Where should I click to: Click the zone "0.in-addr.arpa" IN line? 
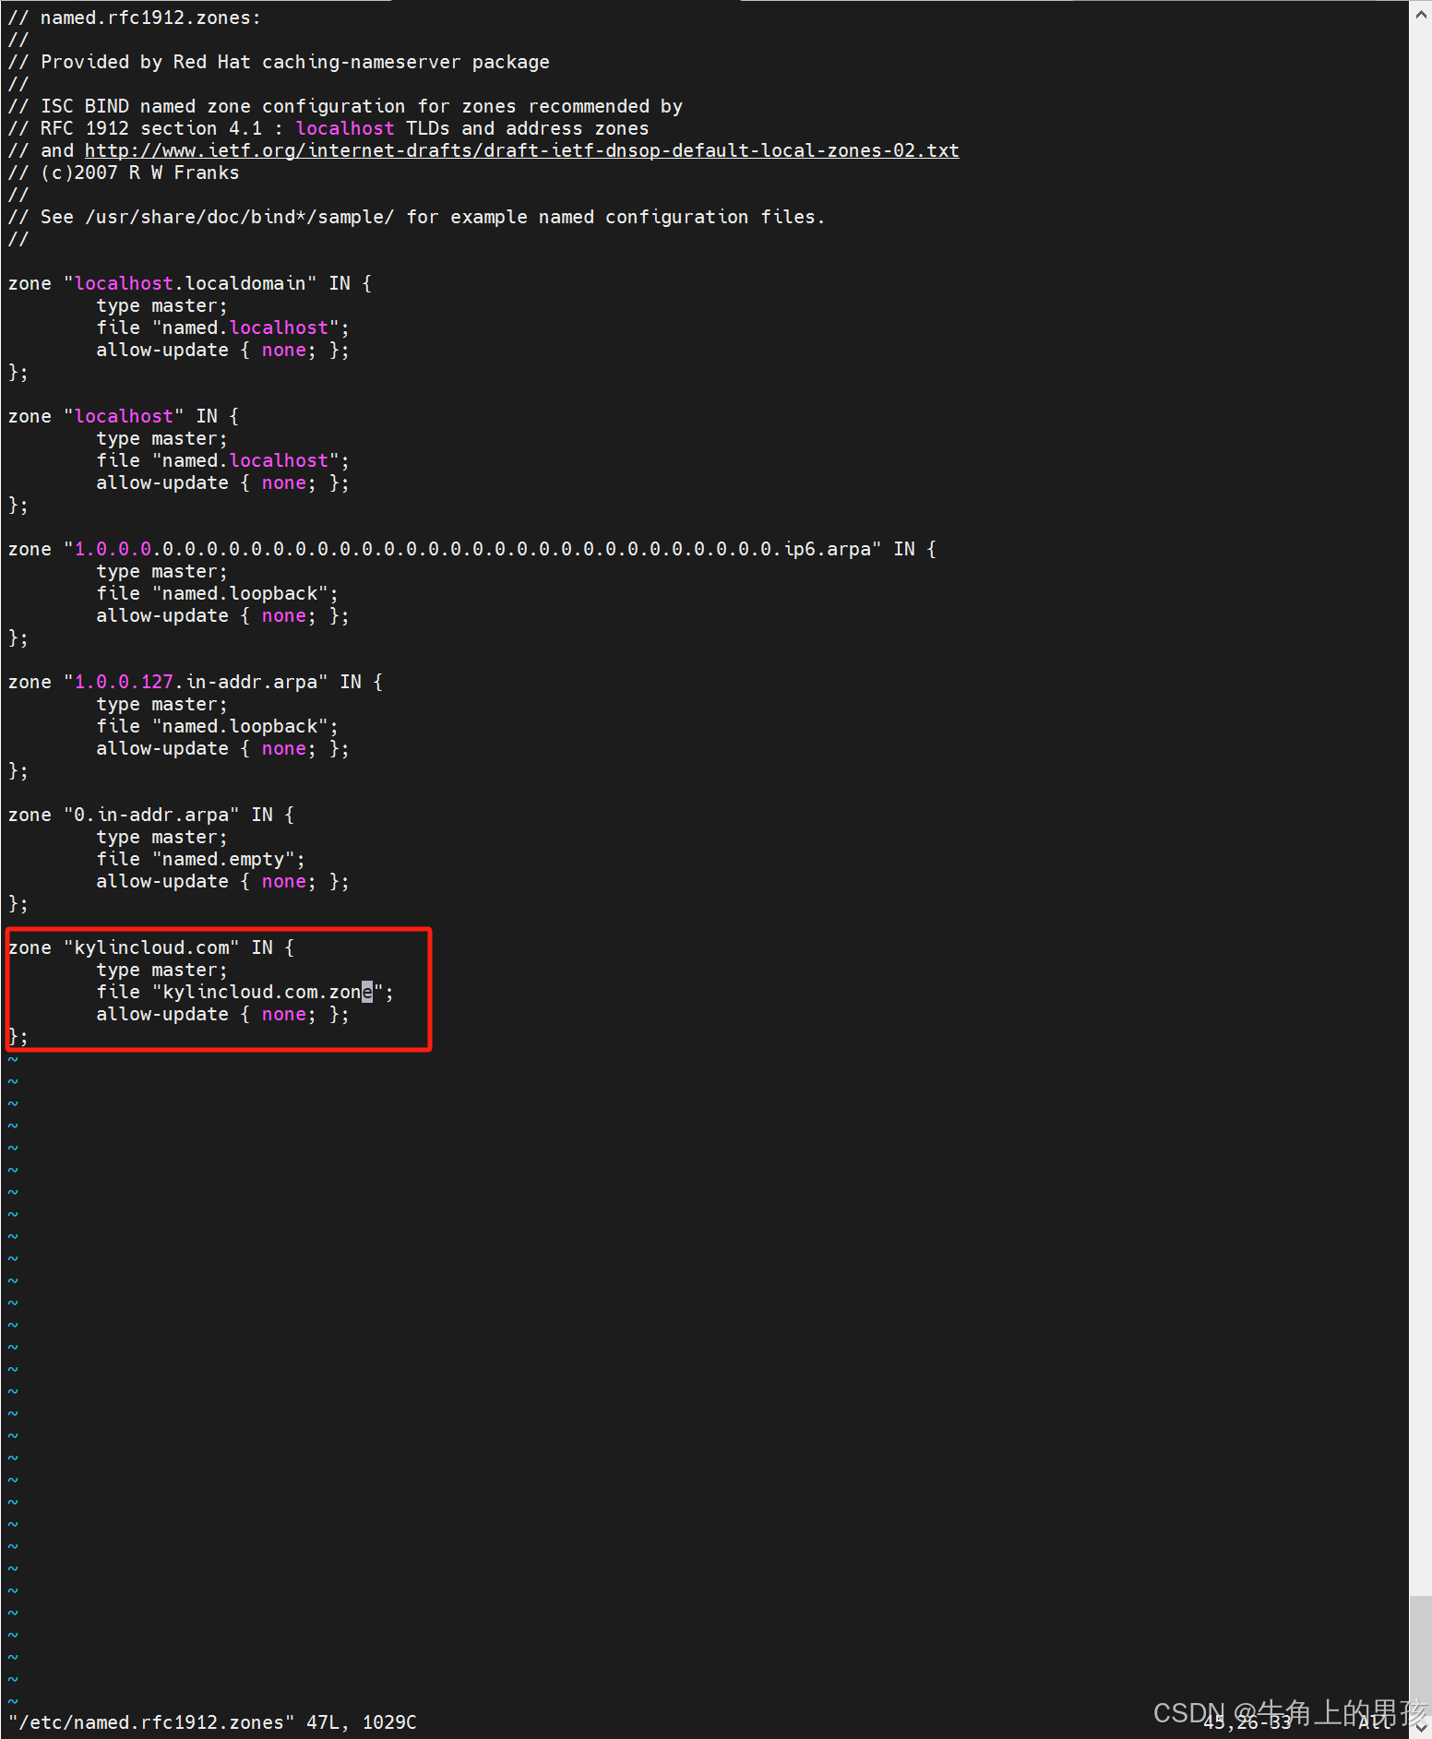pos(151,815)
